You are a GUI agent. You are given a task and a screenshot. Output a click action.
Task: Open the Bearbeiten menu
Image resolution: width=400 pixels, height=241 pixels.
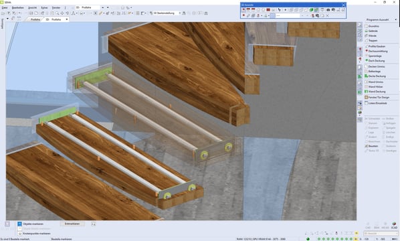(x=18, y=7)
